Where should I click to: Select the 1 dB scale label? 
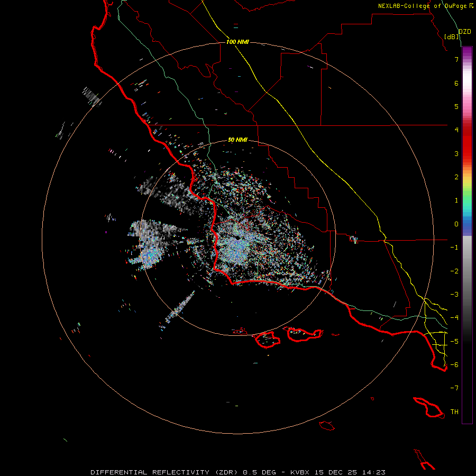(456, 200)
